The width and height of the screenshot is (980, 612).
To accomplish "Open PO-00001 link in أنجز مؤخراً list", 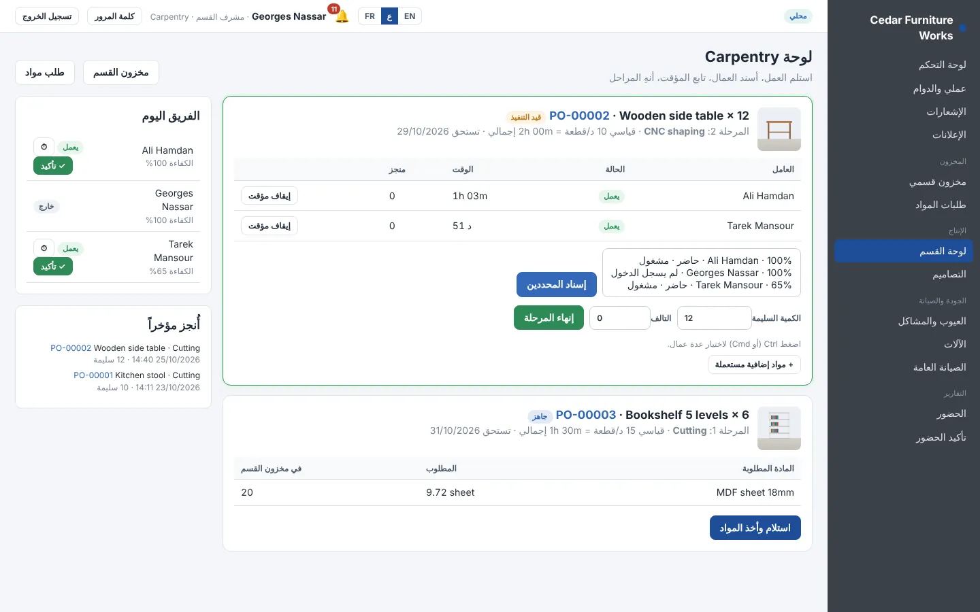I will [x=93, y=375].
